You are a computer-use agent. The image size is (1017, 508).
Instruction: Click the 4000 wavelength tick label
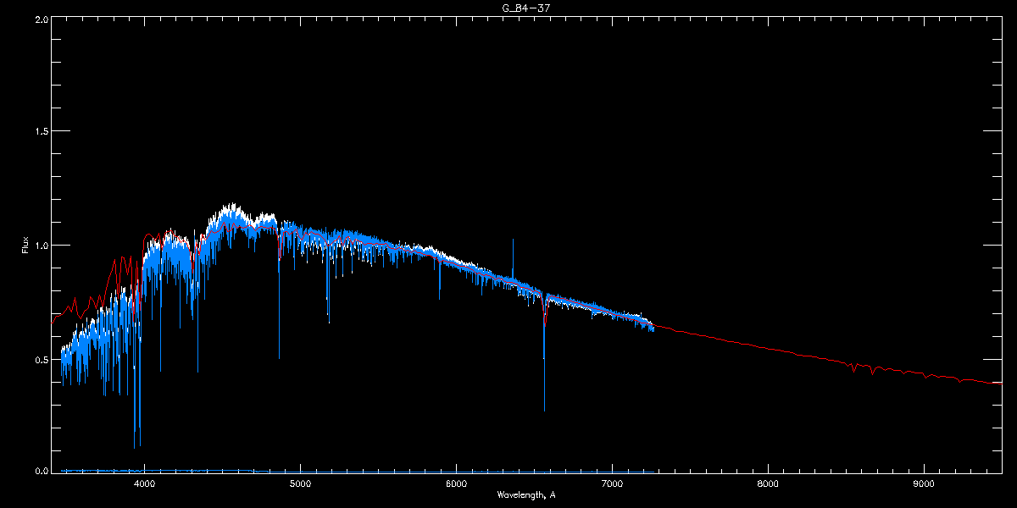pos(144,484)
